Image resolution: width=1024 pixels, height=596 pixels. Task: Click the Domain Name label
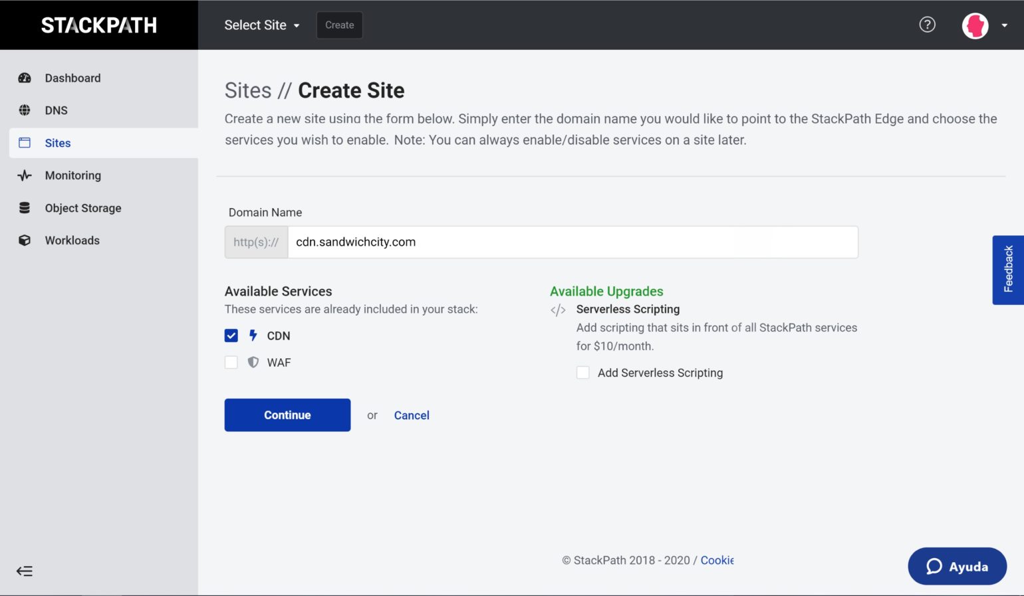point(265,213)
